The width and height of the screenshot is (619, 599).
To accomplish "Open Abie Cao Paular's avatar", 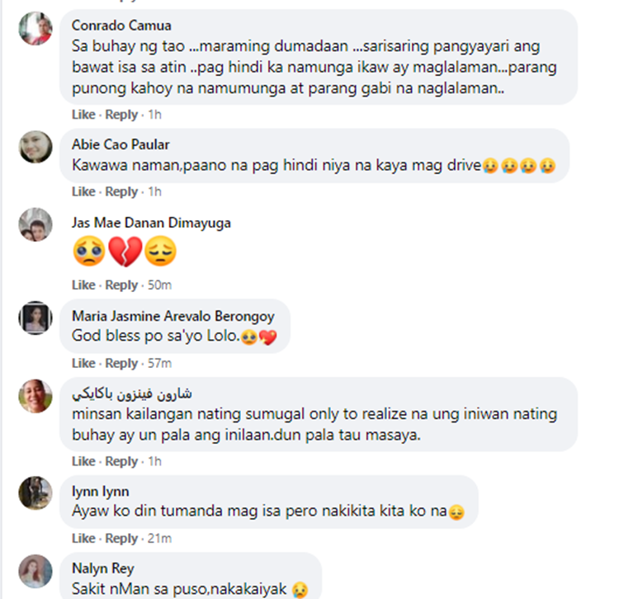I will point(35,147).
